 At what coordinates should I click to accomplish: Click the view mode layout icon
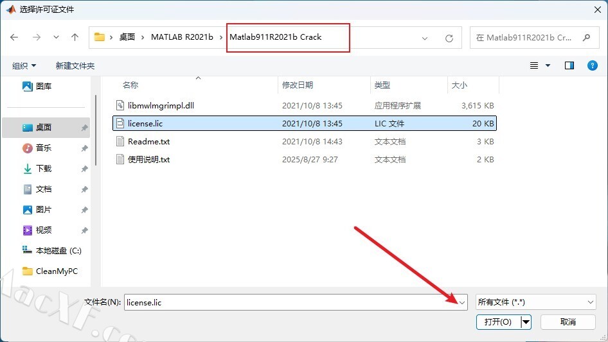point(533,65)
